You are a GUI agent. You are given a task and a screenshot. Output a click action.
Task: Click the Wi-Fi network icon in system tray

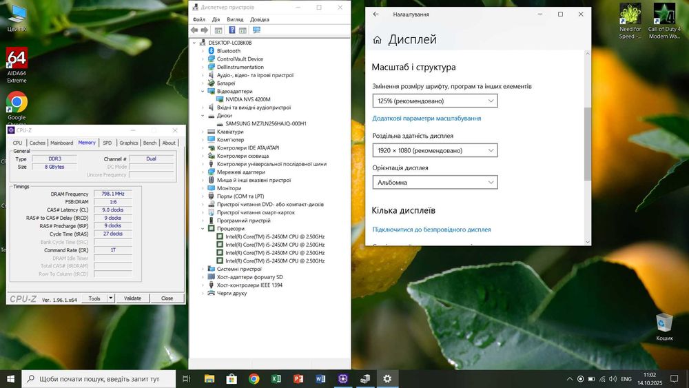(602, 379)
